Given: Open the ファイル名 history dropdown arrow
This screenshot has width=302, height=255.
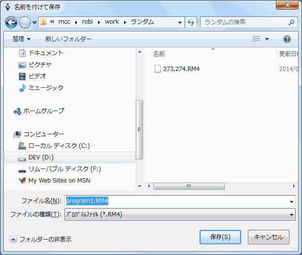Looking at the screenshot, I should coord(291,202).
